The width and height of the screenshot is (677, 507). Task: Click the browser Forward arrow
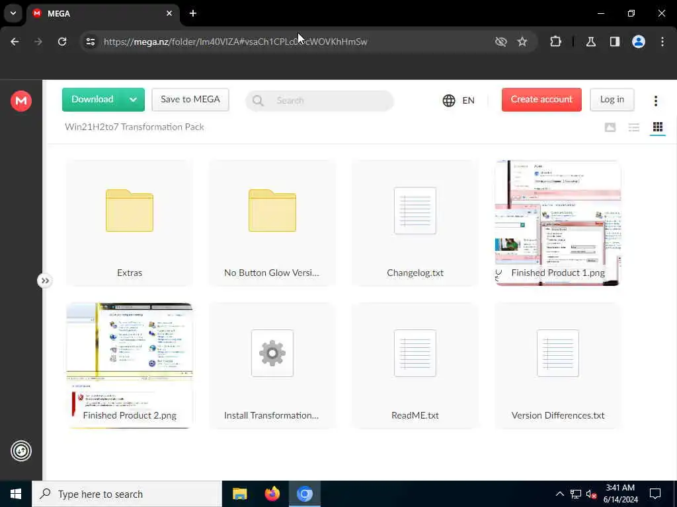click(x=38, y=42)
